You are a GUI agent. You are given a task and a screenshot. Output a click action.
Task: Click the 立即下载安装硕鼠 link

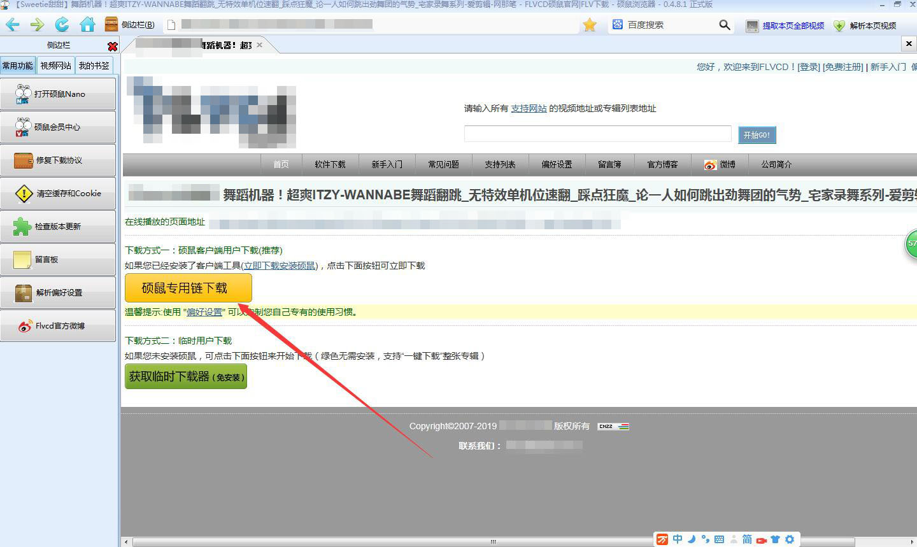[x=280, y=266]
